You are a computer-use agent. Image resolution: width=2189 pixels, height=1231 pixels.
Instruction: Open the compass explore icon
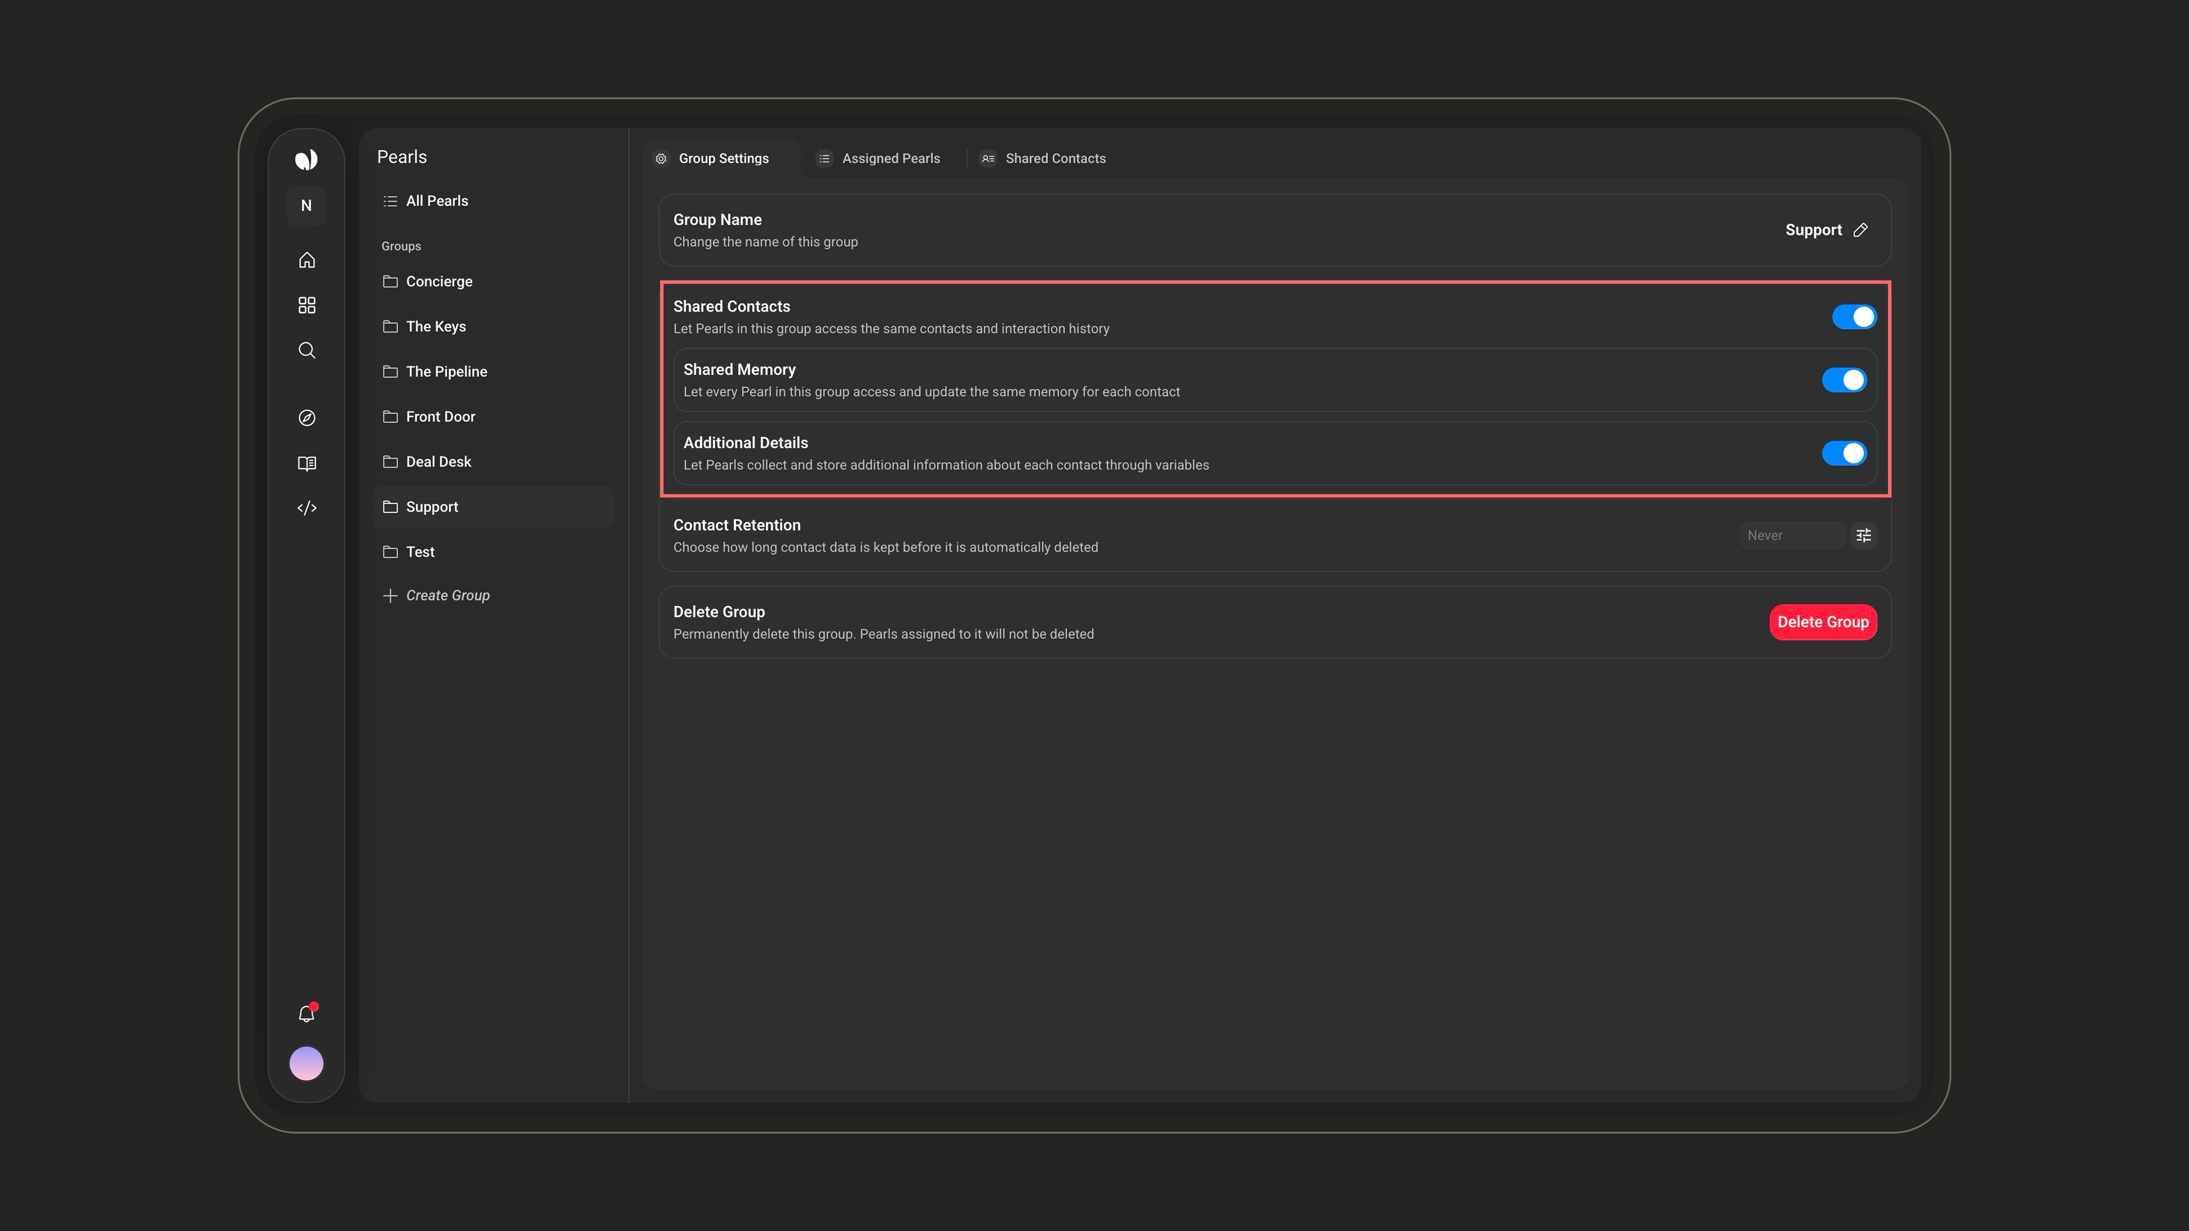click(x=307, y=418)
